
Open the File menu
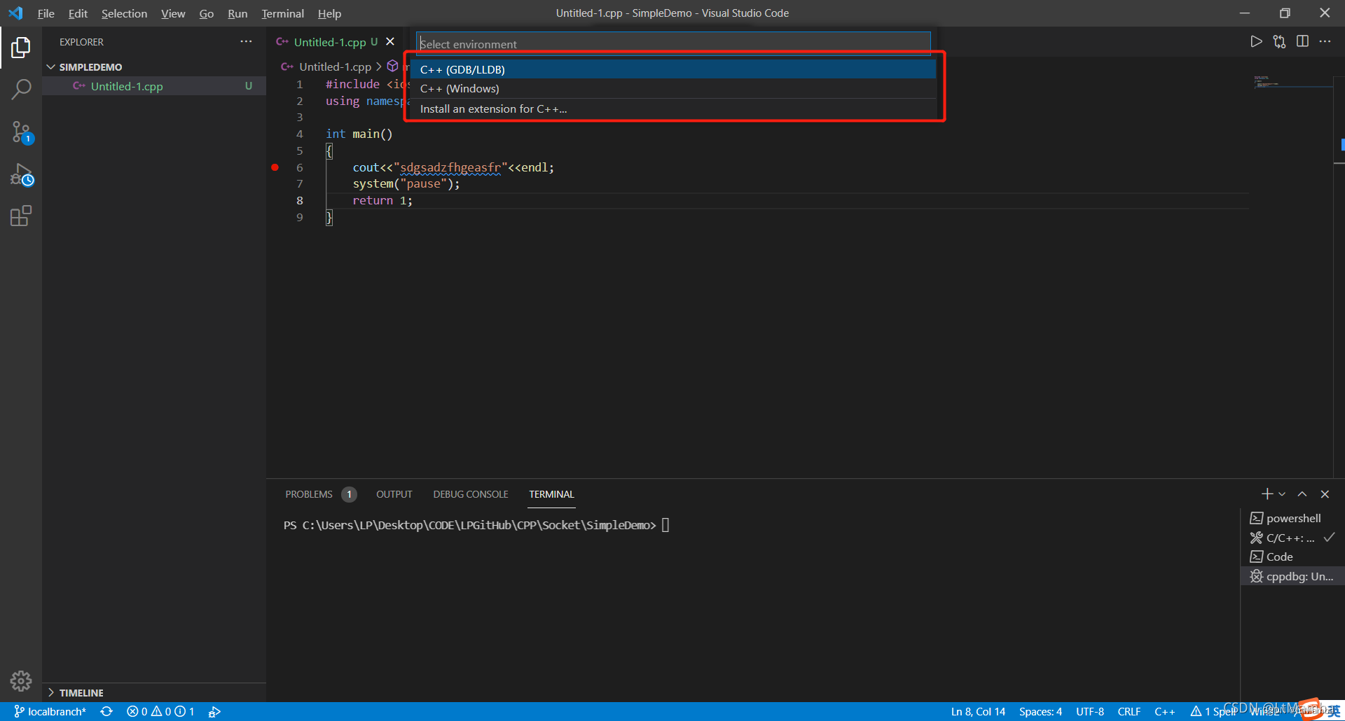(46, 13)
